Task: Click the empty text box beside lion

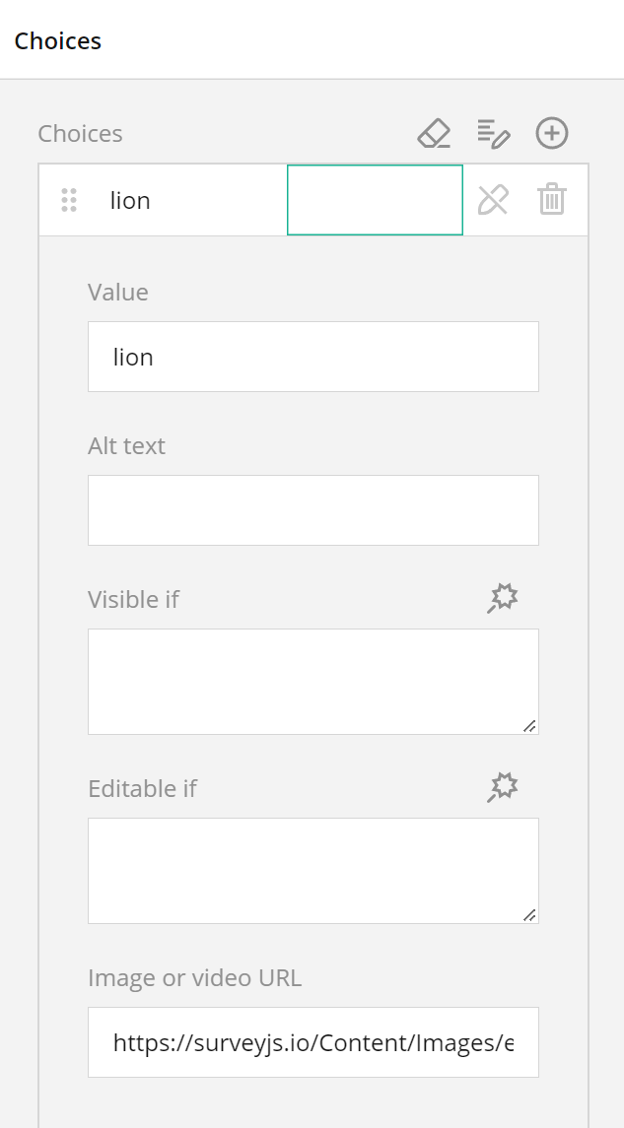Action: coord(375,199)
